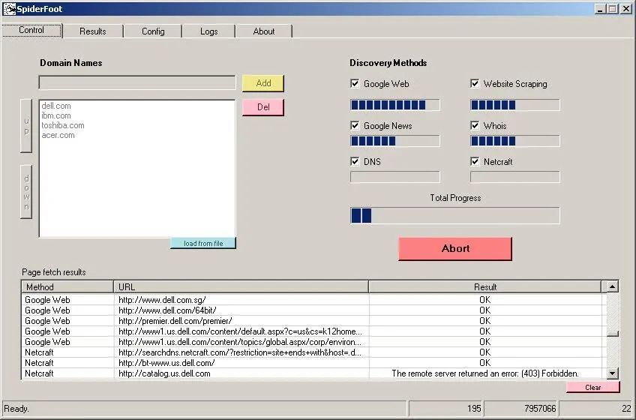Click the load from file button
This screenshot has height=420, width=636.
coord(203,244)
